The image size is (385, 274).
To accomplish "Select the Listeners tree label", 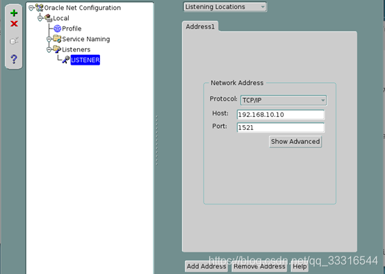I will coord(76,49).
